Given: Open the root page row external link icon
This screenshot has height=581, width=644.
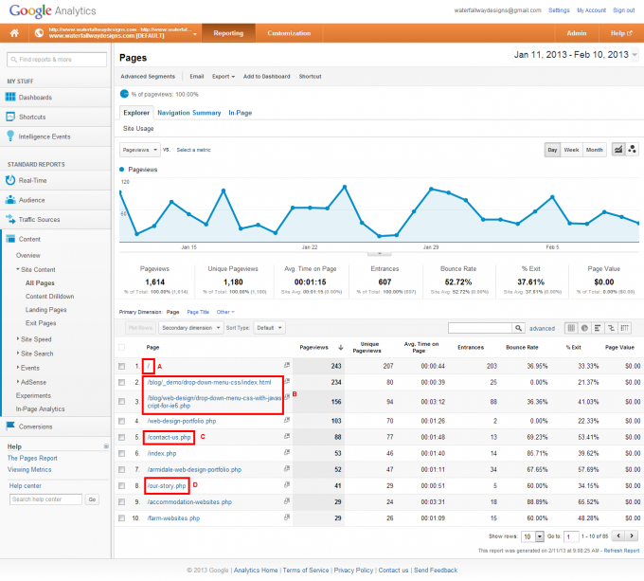Looking at the screenshot, I should [x=287, y=365].
